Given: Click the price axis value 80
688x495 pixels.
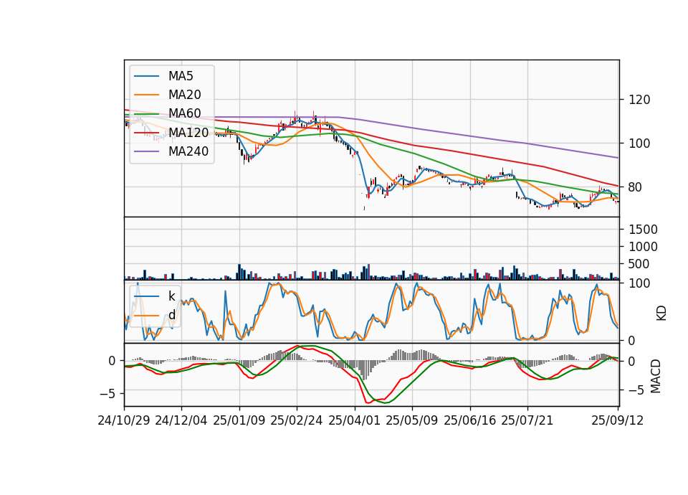Looking at the screenshot, I should 636,187.
